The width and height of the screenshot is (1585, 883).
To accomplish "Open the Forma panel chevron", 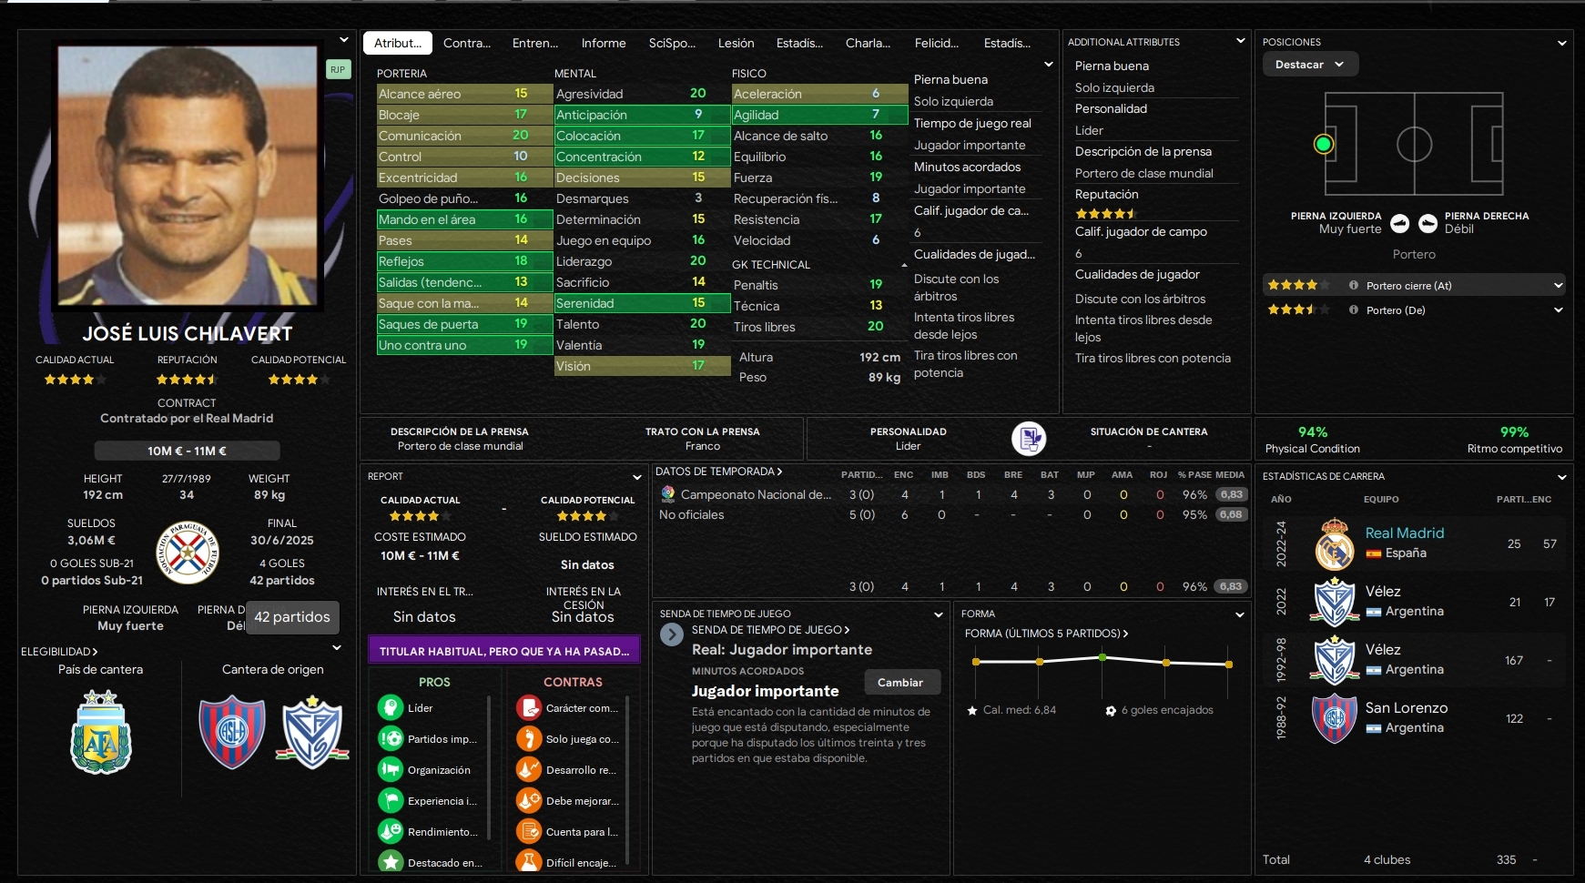I will click(1239, 614).
